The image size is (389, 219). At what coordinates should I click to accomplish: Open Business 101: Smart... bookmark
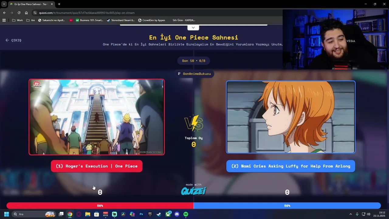[x=89, y=20]
